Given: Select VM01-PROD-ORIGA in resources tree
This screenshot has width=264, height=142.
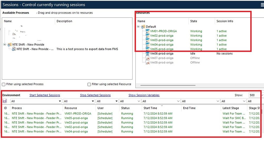Looking at the screenshot, I should [163, 31].
